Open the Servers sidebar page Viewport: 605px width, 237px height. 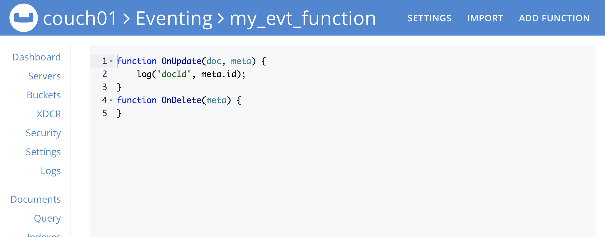point(44,76)
